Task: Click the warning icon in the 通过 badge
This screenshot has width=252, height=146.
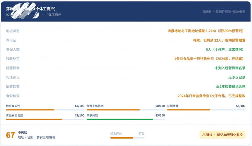Action: 204,135
